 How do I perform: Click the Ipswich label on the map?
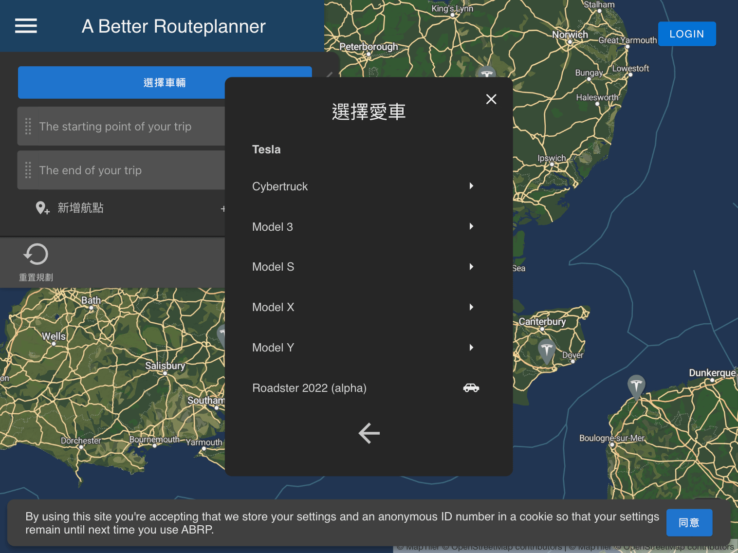[552, 158]
